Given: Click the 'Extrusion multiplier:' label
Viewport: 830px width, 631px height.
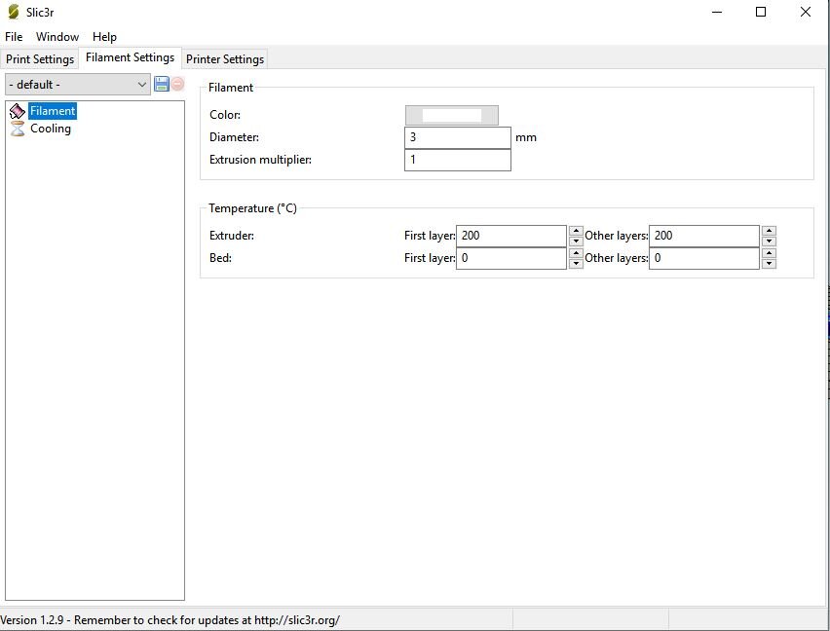Looking at the screenshot, I should pos(260,160).
